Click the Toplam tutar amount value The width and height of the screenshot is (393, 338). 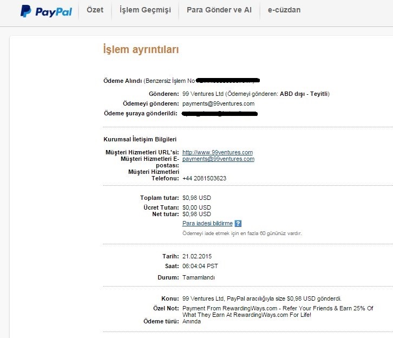click(196, 198)
